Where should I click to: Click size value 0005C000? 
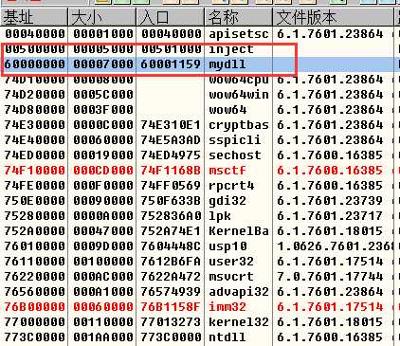pyautogui.click(x=103, y=95)
